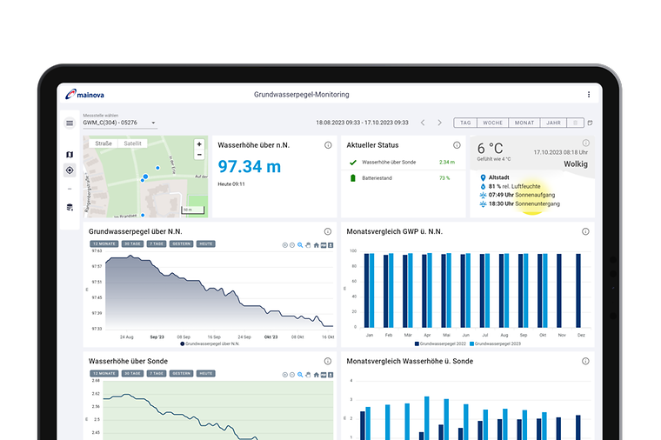Click the Dez bar in Monatsvergleich GWP chart
Screen dimensions: 661x440
click(x=578, y=290)
